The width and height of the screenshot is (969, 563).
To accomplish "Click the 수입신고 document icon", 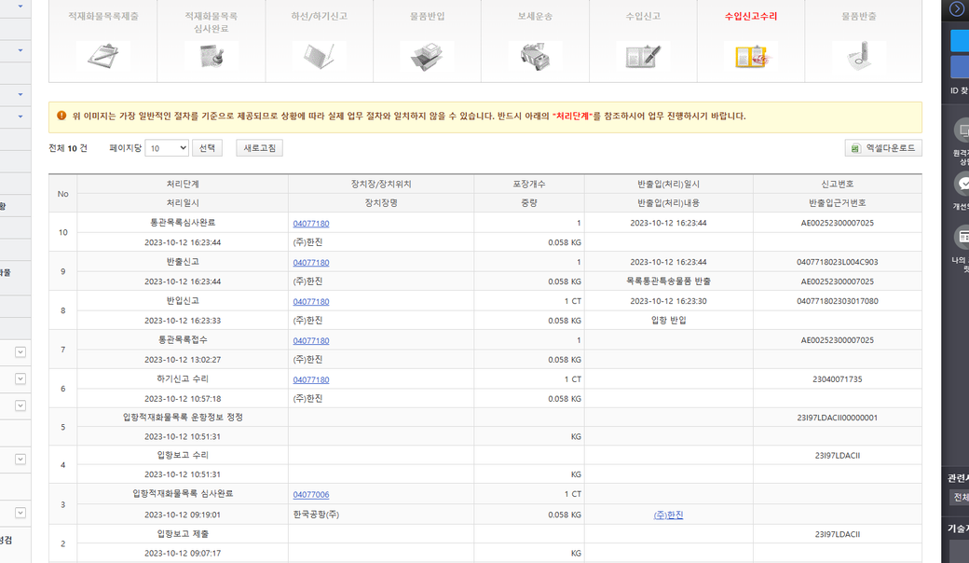I will pyautogui.click(x=643, y=56).
